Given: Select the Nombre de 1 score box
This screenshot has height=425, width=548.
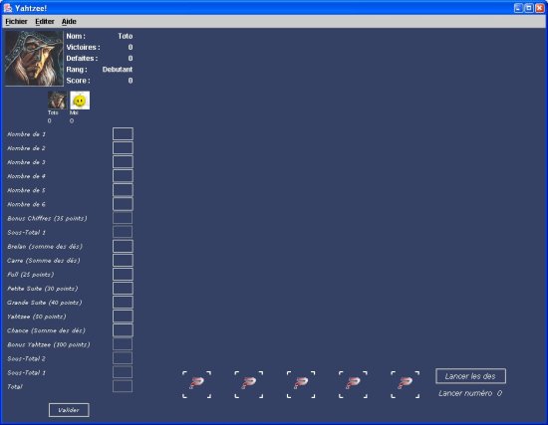Looking at the screenshot, I should (x=123, y=134).
